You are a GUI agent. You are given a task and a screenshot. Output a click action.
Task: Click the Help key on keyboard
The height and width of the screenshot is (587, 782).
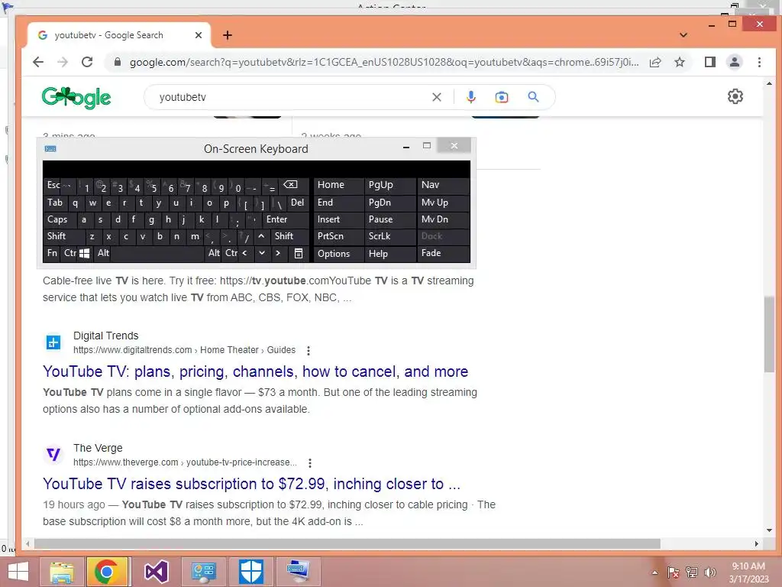pos(389,254)
